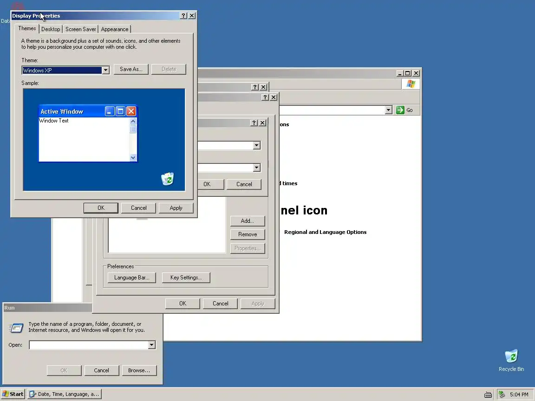Click the Run program icon
Screen dimensions: 535x401
point(16,328)
